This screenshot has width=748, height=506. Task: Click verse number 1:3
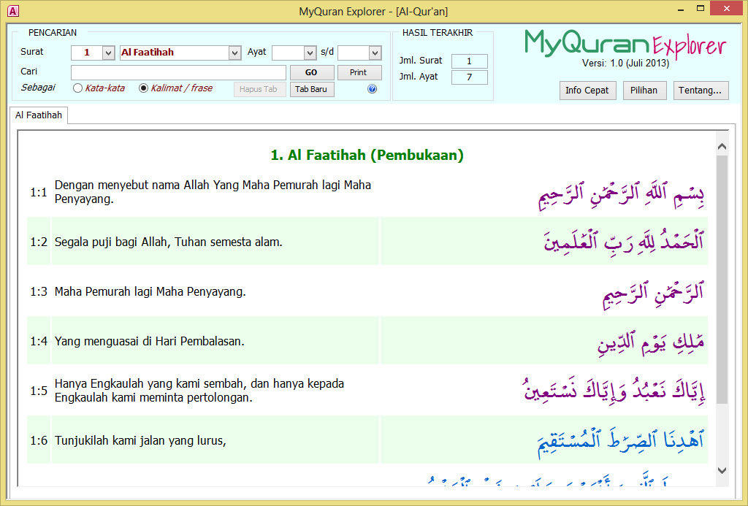tap(39, 291)
